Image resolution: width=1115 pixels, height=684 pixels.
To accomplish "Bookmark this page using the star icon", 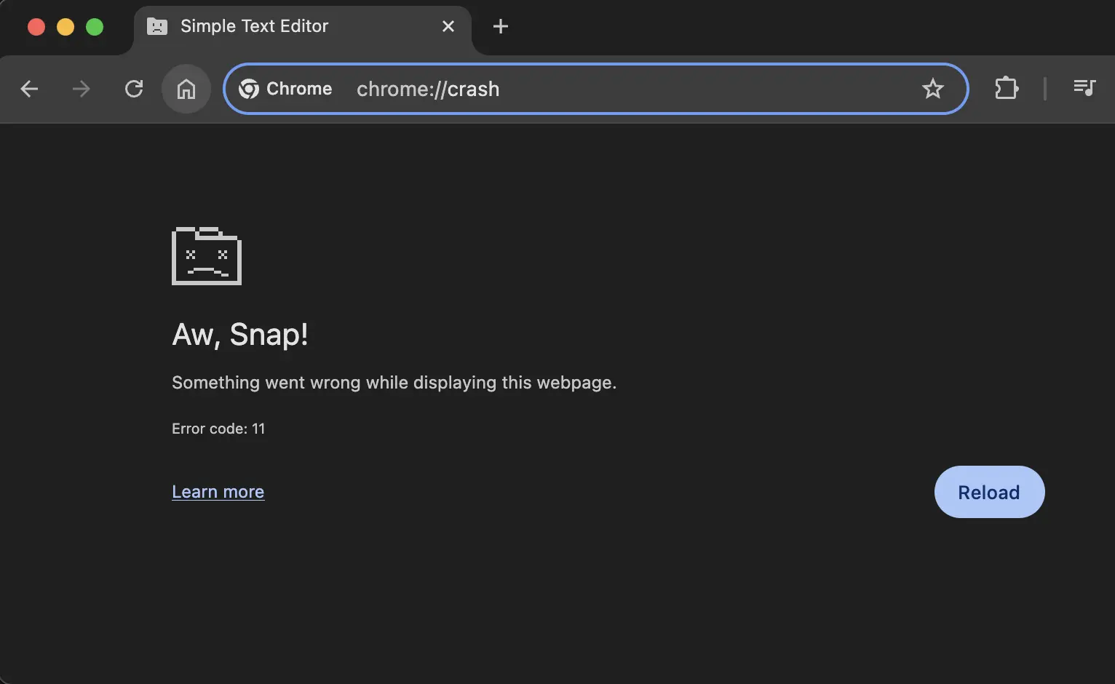I will [932, 89].
